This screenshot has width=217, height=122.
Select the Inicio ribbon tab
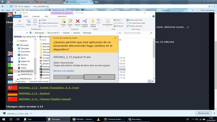(x=25, y=16)
